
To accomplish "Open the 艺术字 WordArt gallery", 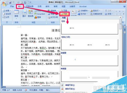I will pos(83,14).
